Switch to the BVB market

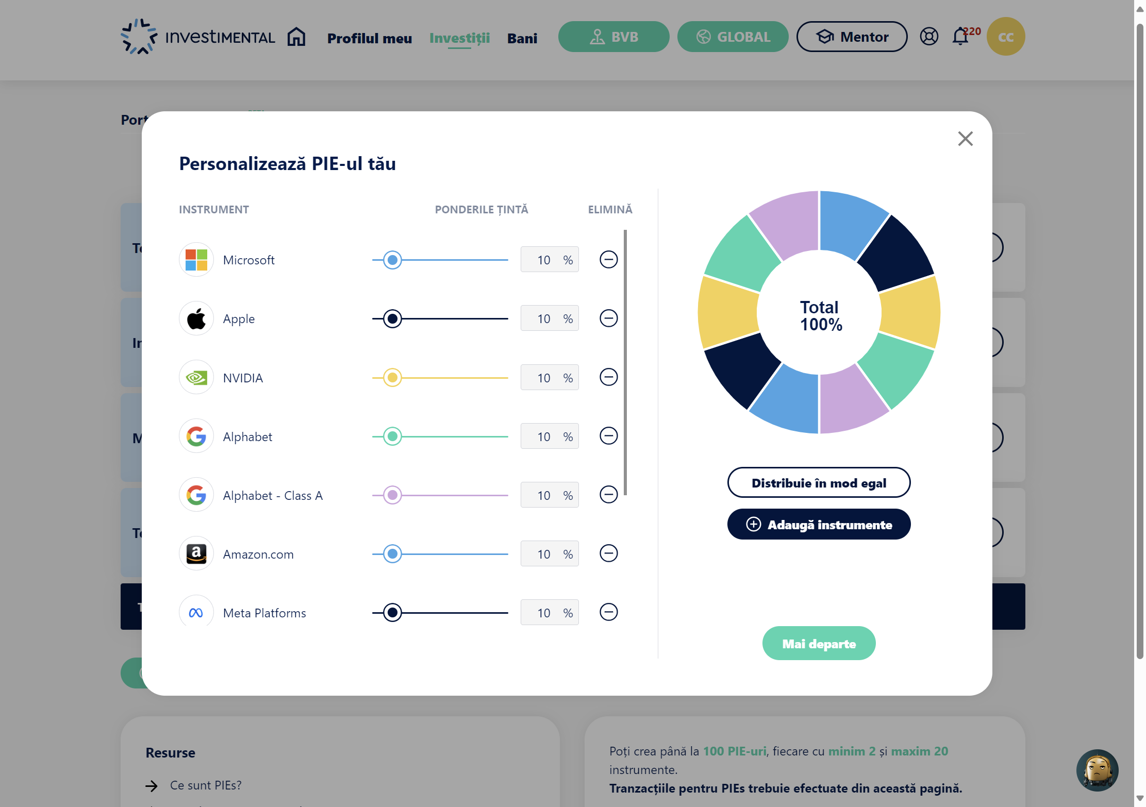[x=613, y=37]
